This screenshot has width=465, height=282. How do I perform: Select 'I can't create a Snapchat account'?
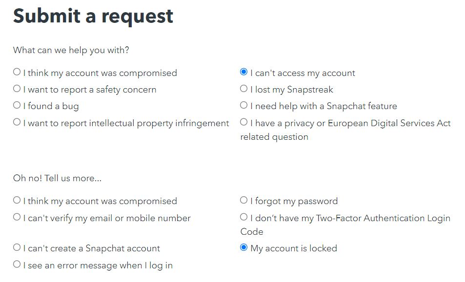click(17, 248)
